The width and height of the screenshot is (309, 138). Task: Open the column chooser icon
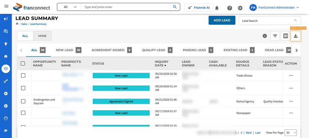pos(285,36)
